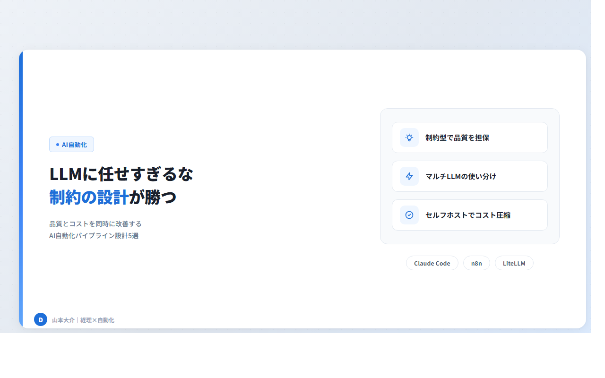Select the LiteLLM tag
Image resolution: width=605 pixels, height=378 pixels.
514,263
